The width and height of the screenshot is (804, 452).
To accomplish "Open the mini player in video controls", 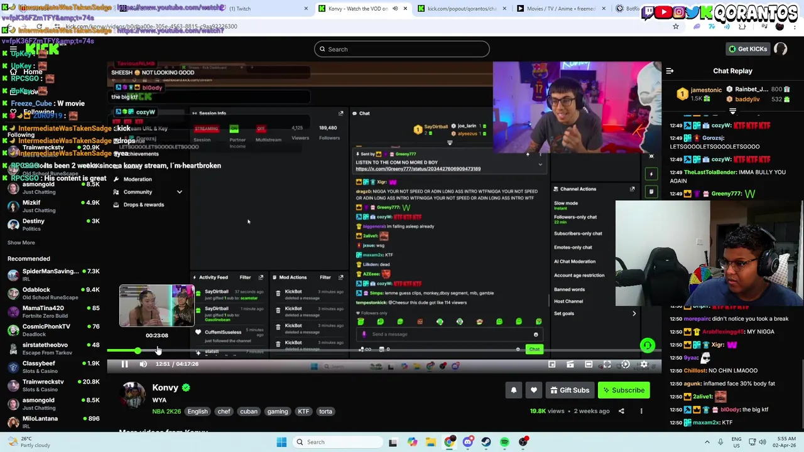I will [x=551, y=364].
